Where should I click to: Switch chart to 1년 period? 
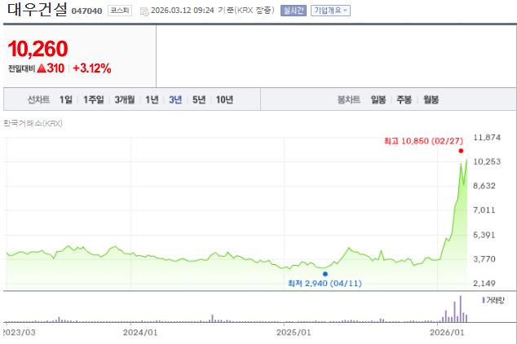click(x=152, y=99)
